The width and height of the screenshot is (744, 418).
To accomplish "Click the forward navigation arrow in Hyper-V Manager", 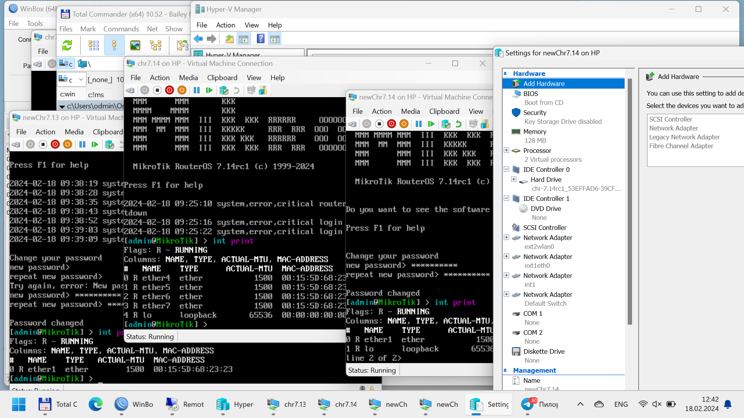I will (x=211, y=39).
